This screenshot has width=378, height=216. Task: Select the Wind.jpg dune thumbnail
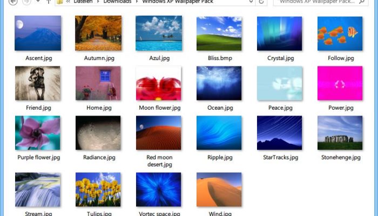219,190
